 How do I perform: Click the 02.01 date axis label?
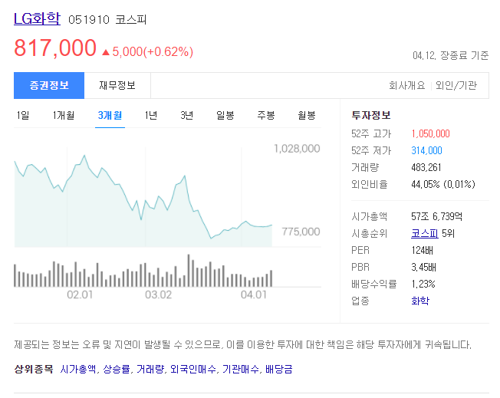tap(80, 294)
